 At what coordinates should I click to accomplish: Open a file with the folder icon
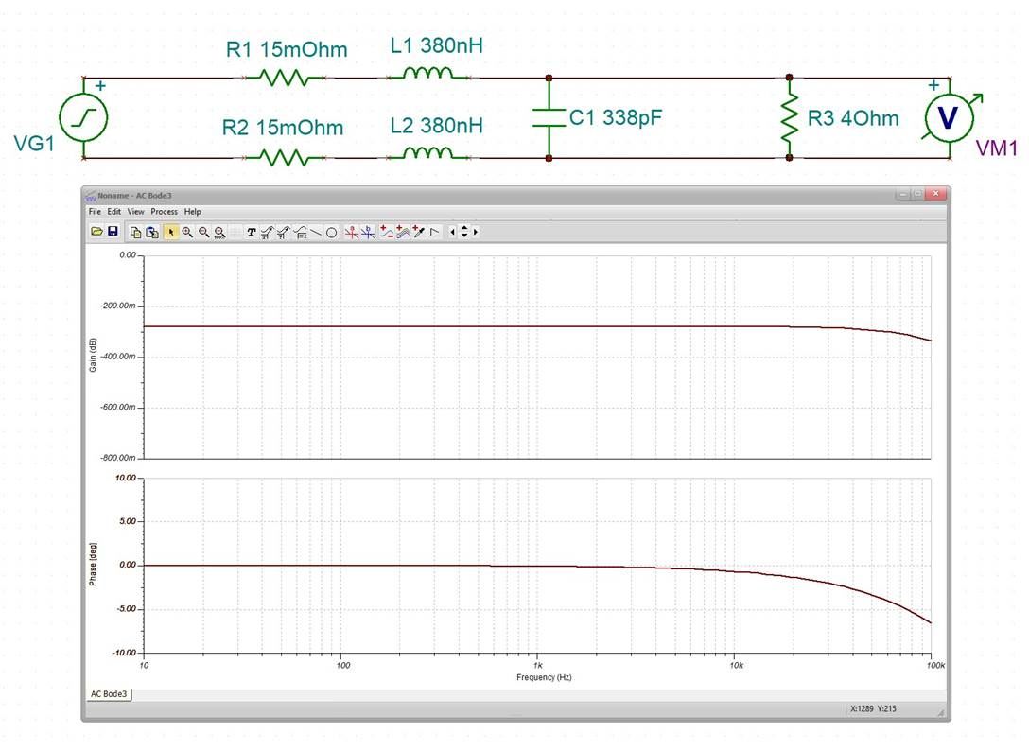[x=96, y=232]
